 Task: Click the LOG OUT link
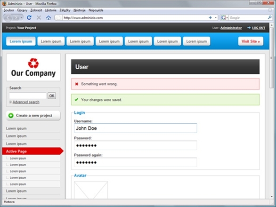(x=259, y=28)
